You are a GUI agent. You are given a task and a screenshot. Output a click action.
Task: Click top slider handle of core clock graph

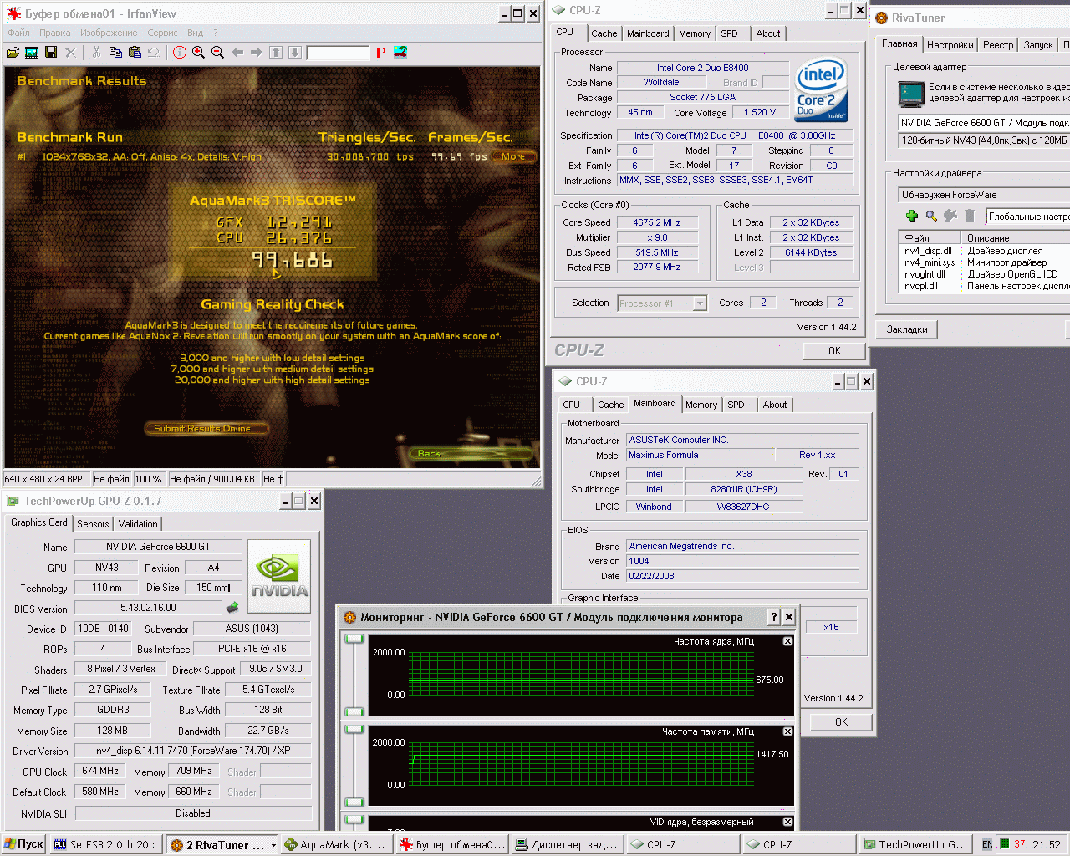(x=354, y=639)
